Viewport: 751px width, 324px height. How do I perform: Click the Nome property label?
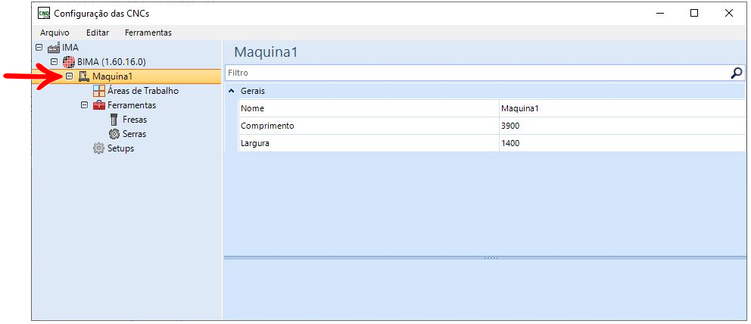252,109
